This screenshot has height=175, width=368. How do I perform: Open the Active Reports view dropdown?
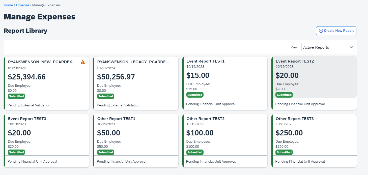tap(328, 47)
